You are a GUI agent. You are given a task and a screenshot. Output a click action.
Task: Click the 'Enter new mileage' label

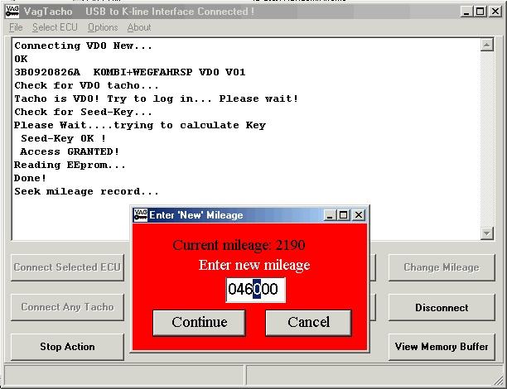click(x=254, y=265)
